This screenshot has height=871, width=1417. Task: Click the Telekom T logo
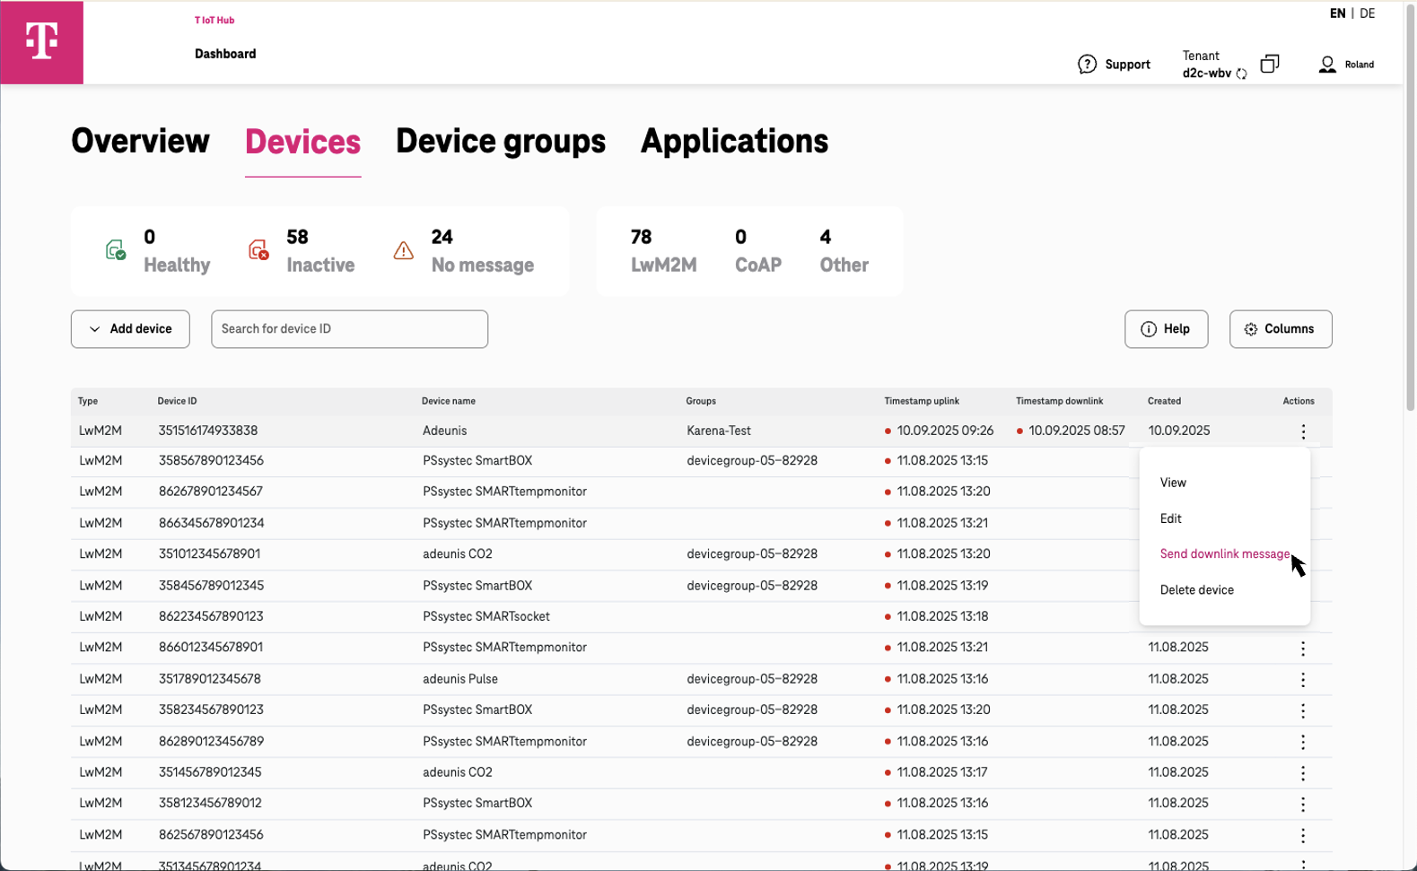(x=42, y=42)
